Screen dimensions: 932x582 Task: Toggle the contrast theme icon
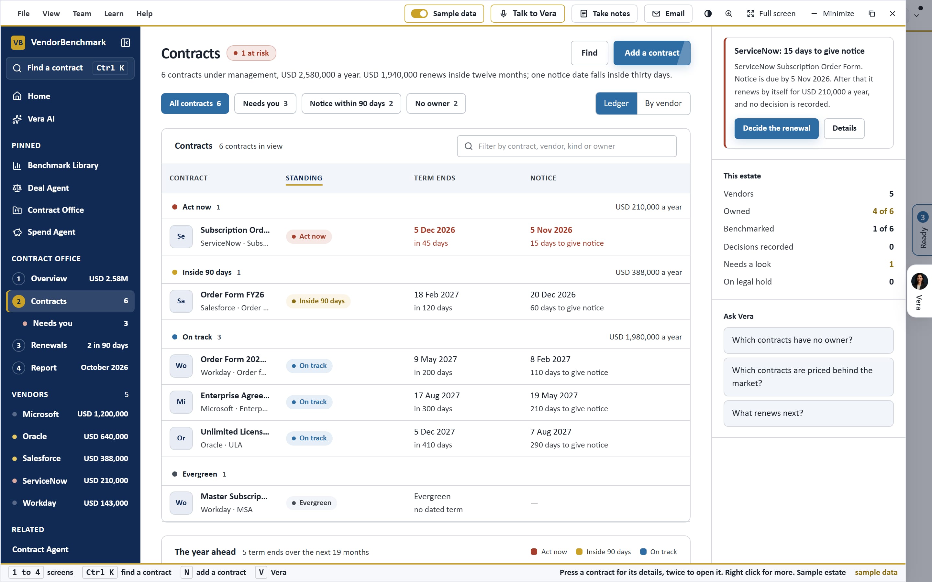tap(708, 14)
